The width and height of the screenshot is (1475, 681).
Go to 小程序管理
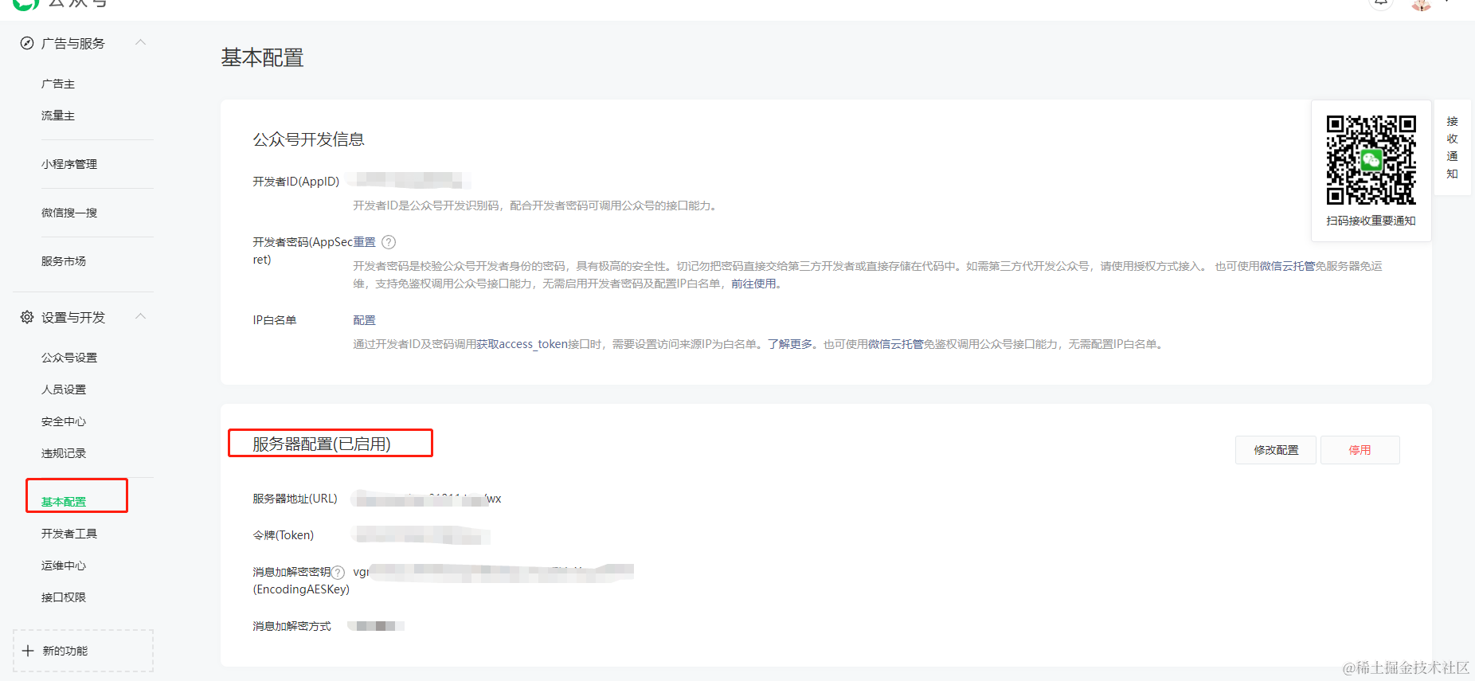point(69,164)
